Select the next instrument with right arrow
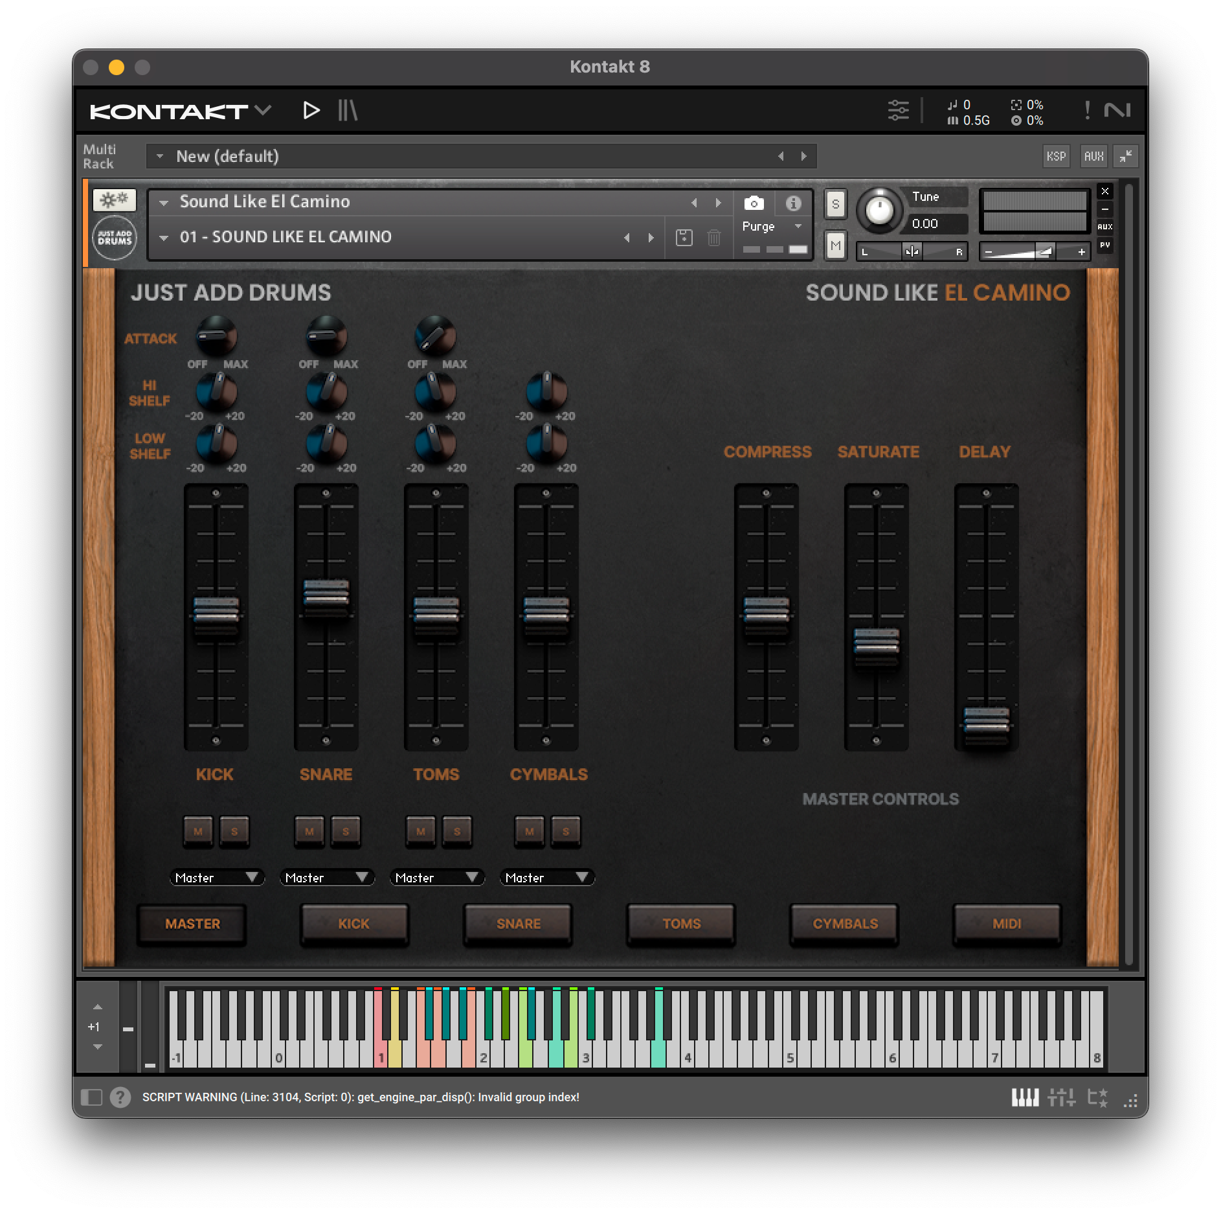1221x1214 pixels. point(718,203)
